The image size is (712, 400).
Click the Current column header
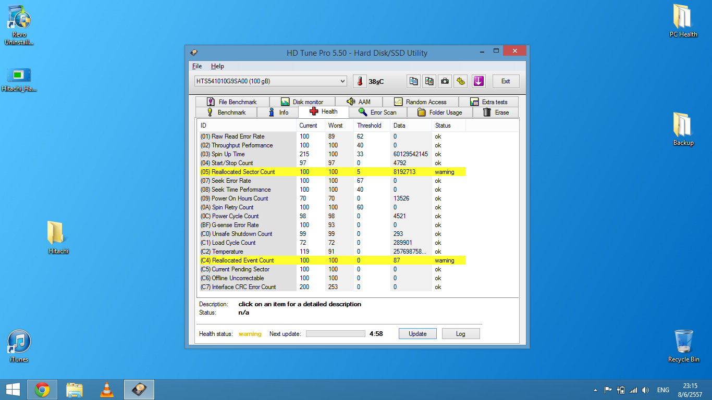(x=311, y=126)
